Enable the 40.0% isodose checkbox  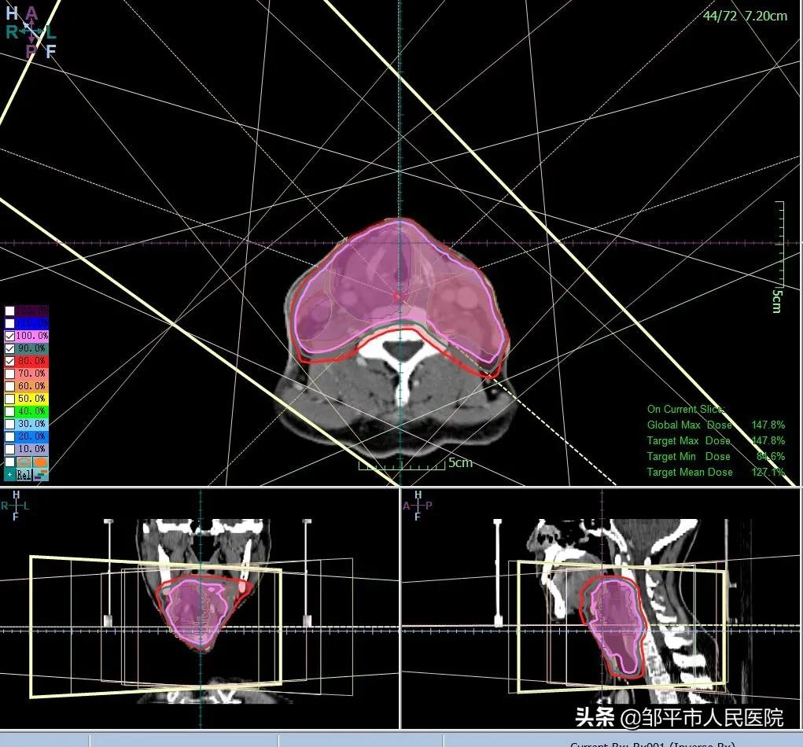pos(9,411)
